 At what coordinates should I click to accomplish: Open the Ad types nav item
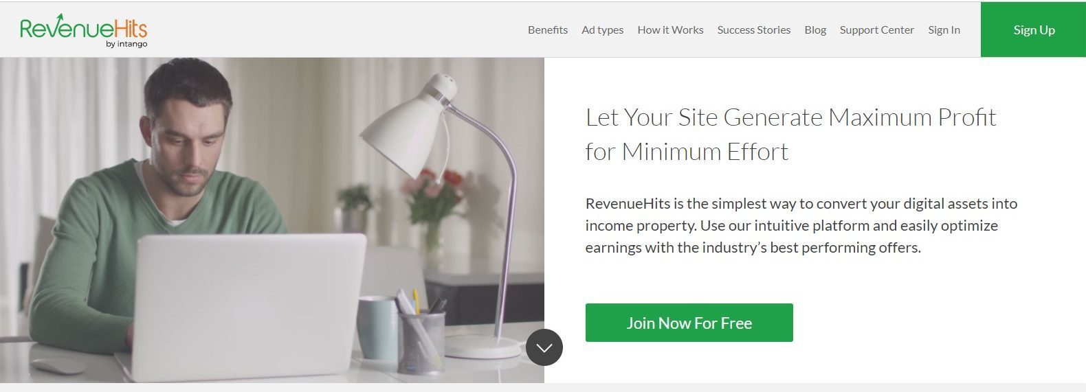[602, 30]
